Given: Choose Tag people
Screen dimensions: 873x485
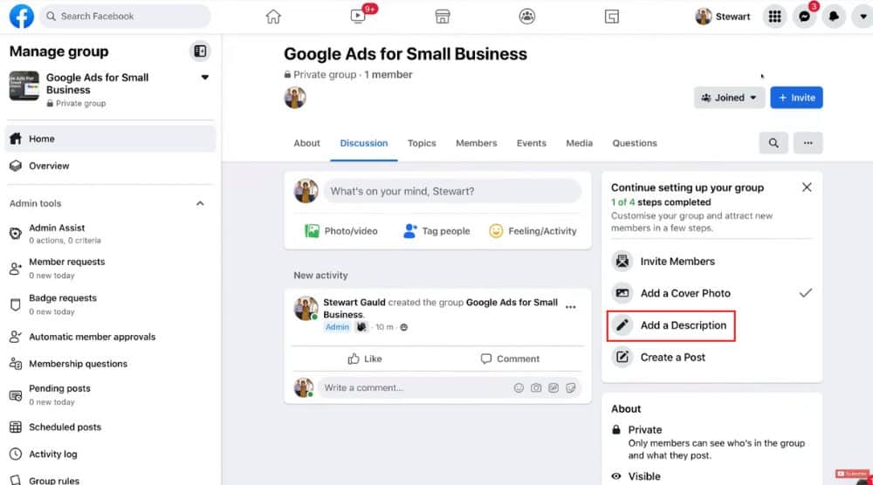Looking at the screenshot, I should [436, 231].
